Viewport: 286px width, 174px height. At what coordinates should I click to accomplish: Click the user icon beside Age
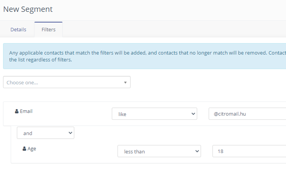(24, 149)
